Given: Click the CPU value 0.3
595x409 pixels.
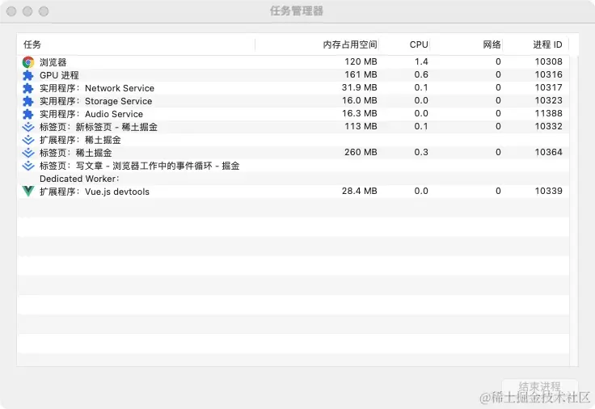Looking at the screenshot, I should (x=421, y=152).
